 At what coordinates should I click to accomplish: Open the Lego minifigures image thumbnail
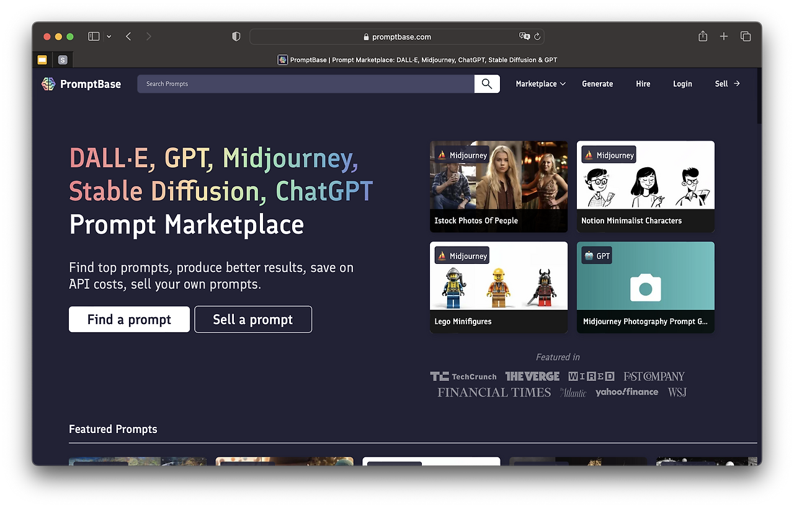pyautogui.click(x=499, y=276)
